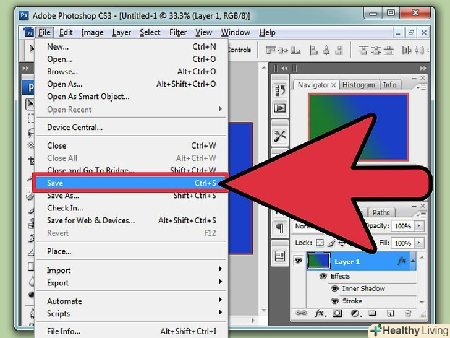This screenshot has height=338, width=450.
Task: Toggle the Stroke effect visibility
Action: click(x=335, y=301)
